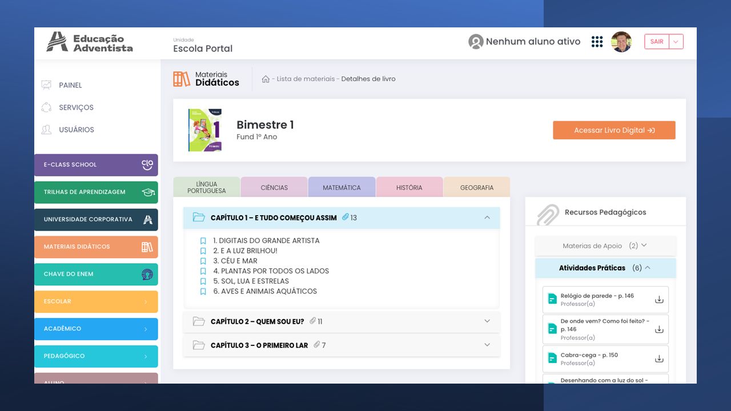Click the user profile avatar photo

pos(621,42)
